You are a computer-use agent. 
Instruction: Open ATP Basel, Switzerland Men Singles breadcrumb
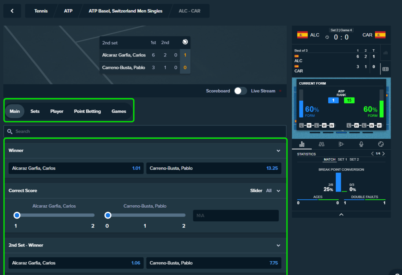click(x=125, y=11)
